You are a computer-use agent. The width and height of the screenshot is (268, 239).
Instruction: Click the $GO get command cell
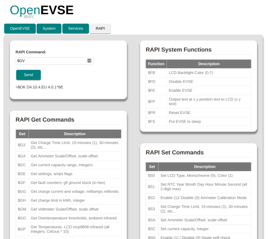pyautogui.click(x=22, y=218)
